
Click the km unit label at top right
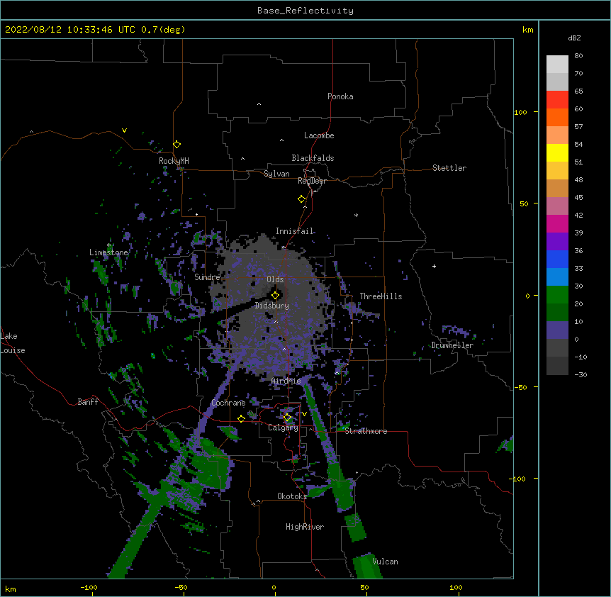tap(527, 30)
